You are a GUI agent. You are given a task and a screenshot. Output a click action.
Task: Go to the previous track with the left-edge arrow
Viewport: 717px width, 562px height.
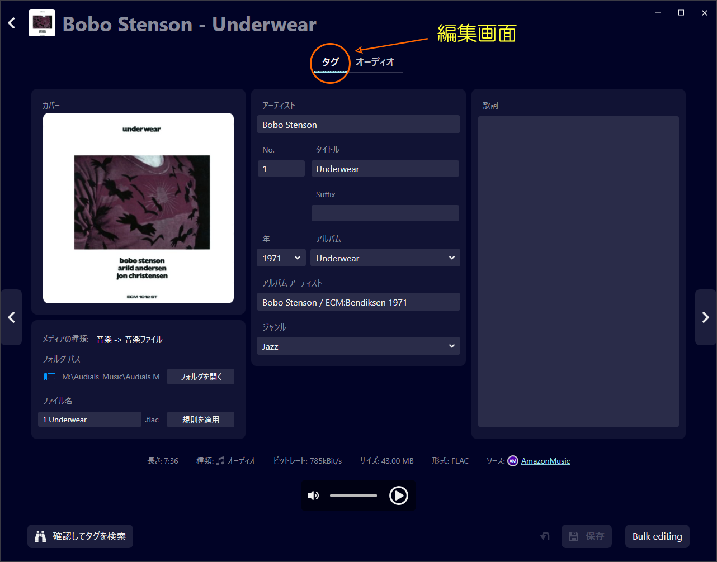[11, 317]
